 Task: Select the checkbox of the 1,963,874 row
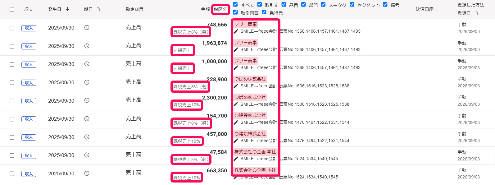pos(12,46)
